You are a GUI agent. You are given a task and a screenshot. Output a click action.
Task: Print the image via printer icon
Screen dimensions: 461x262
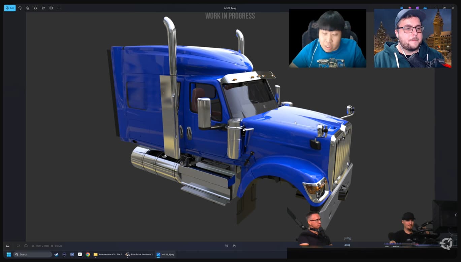pyautogui.click(x=35, y=8)
